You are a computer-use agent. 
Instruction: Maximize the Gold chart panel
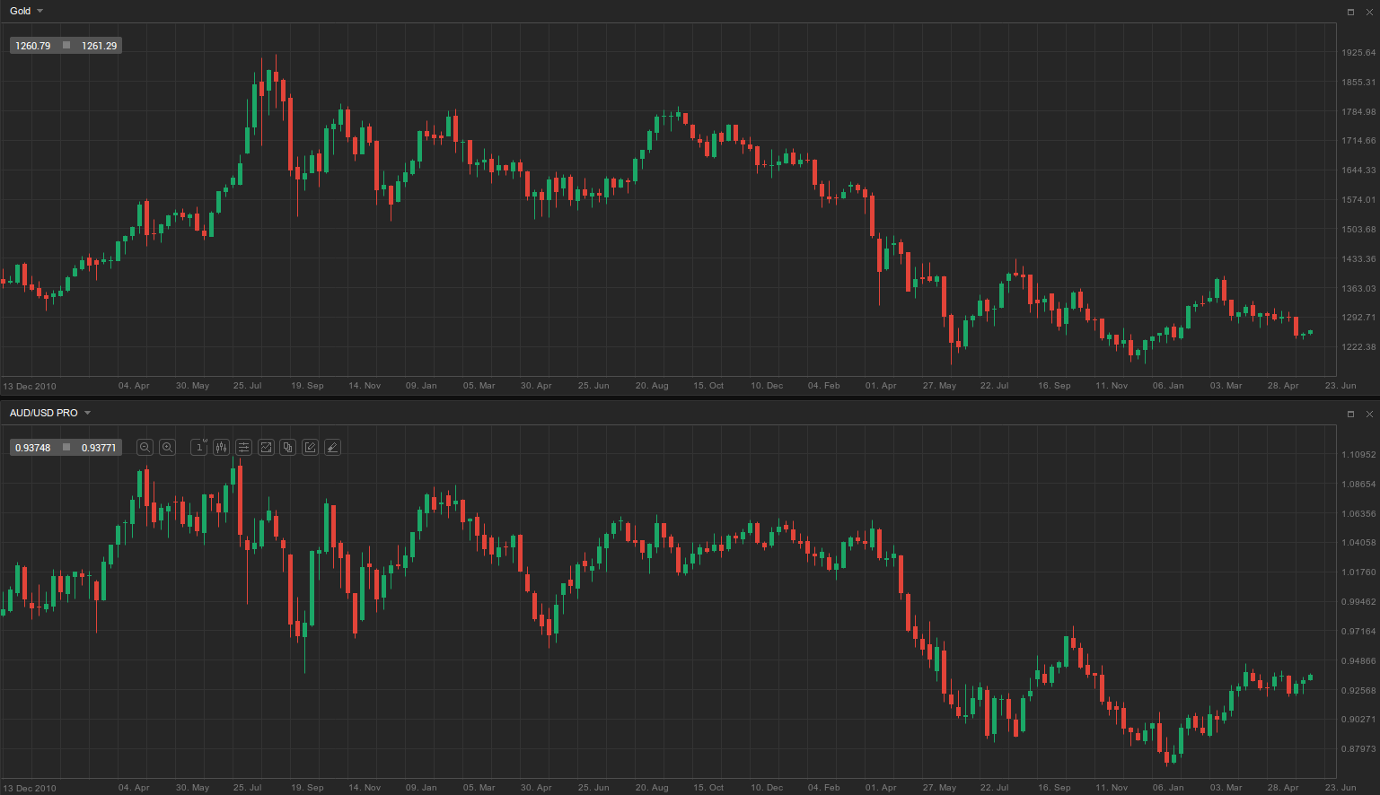coord(1350,12)
